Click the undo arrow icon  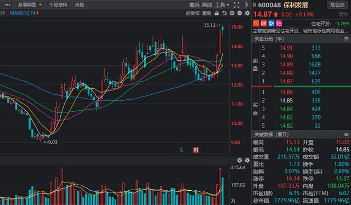click(x=224, y=13)
